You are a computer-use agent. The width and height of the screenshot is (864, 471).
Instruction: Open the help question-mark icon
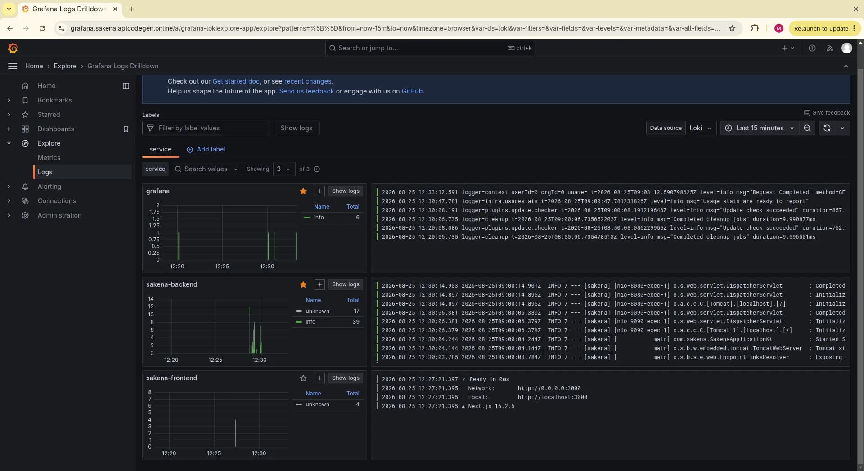click(x=812, y=48)
